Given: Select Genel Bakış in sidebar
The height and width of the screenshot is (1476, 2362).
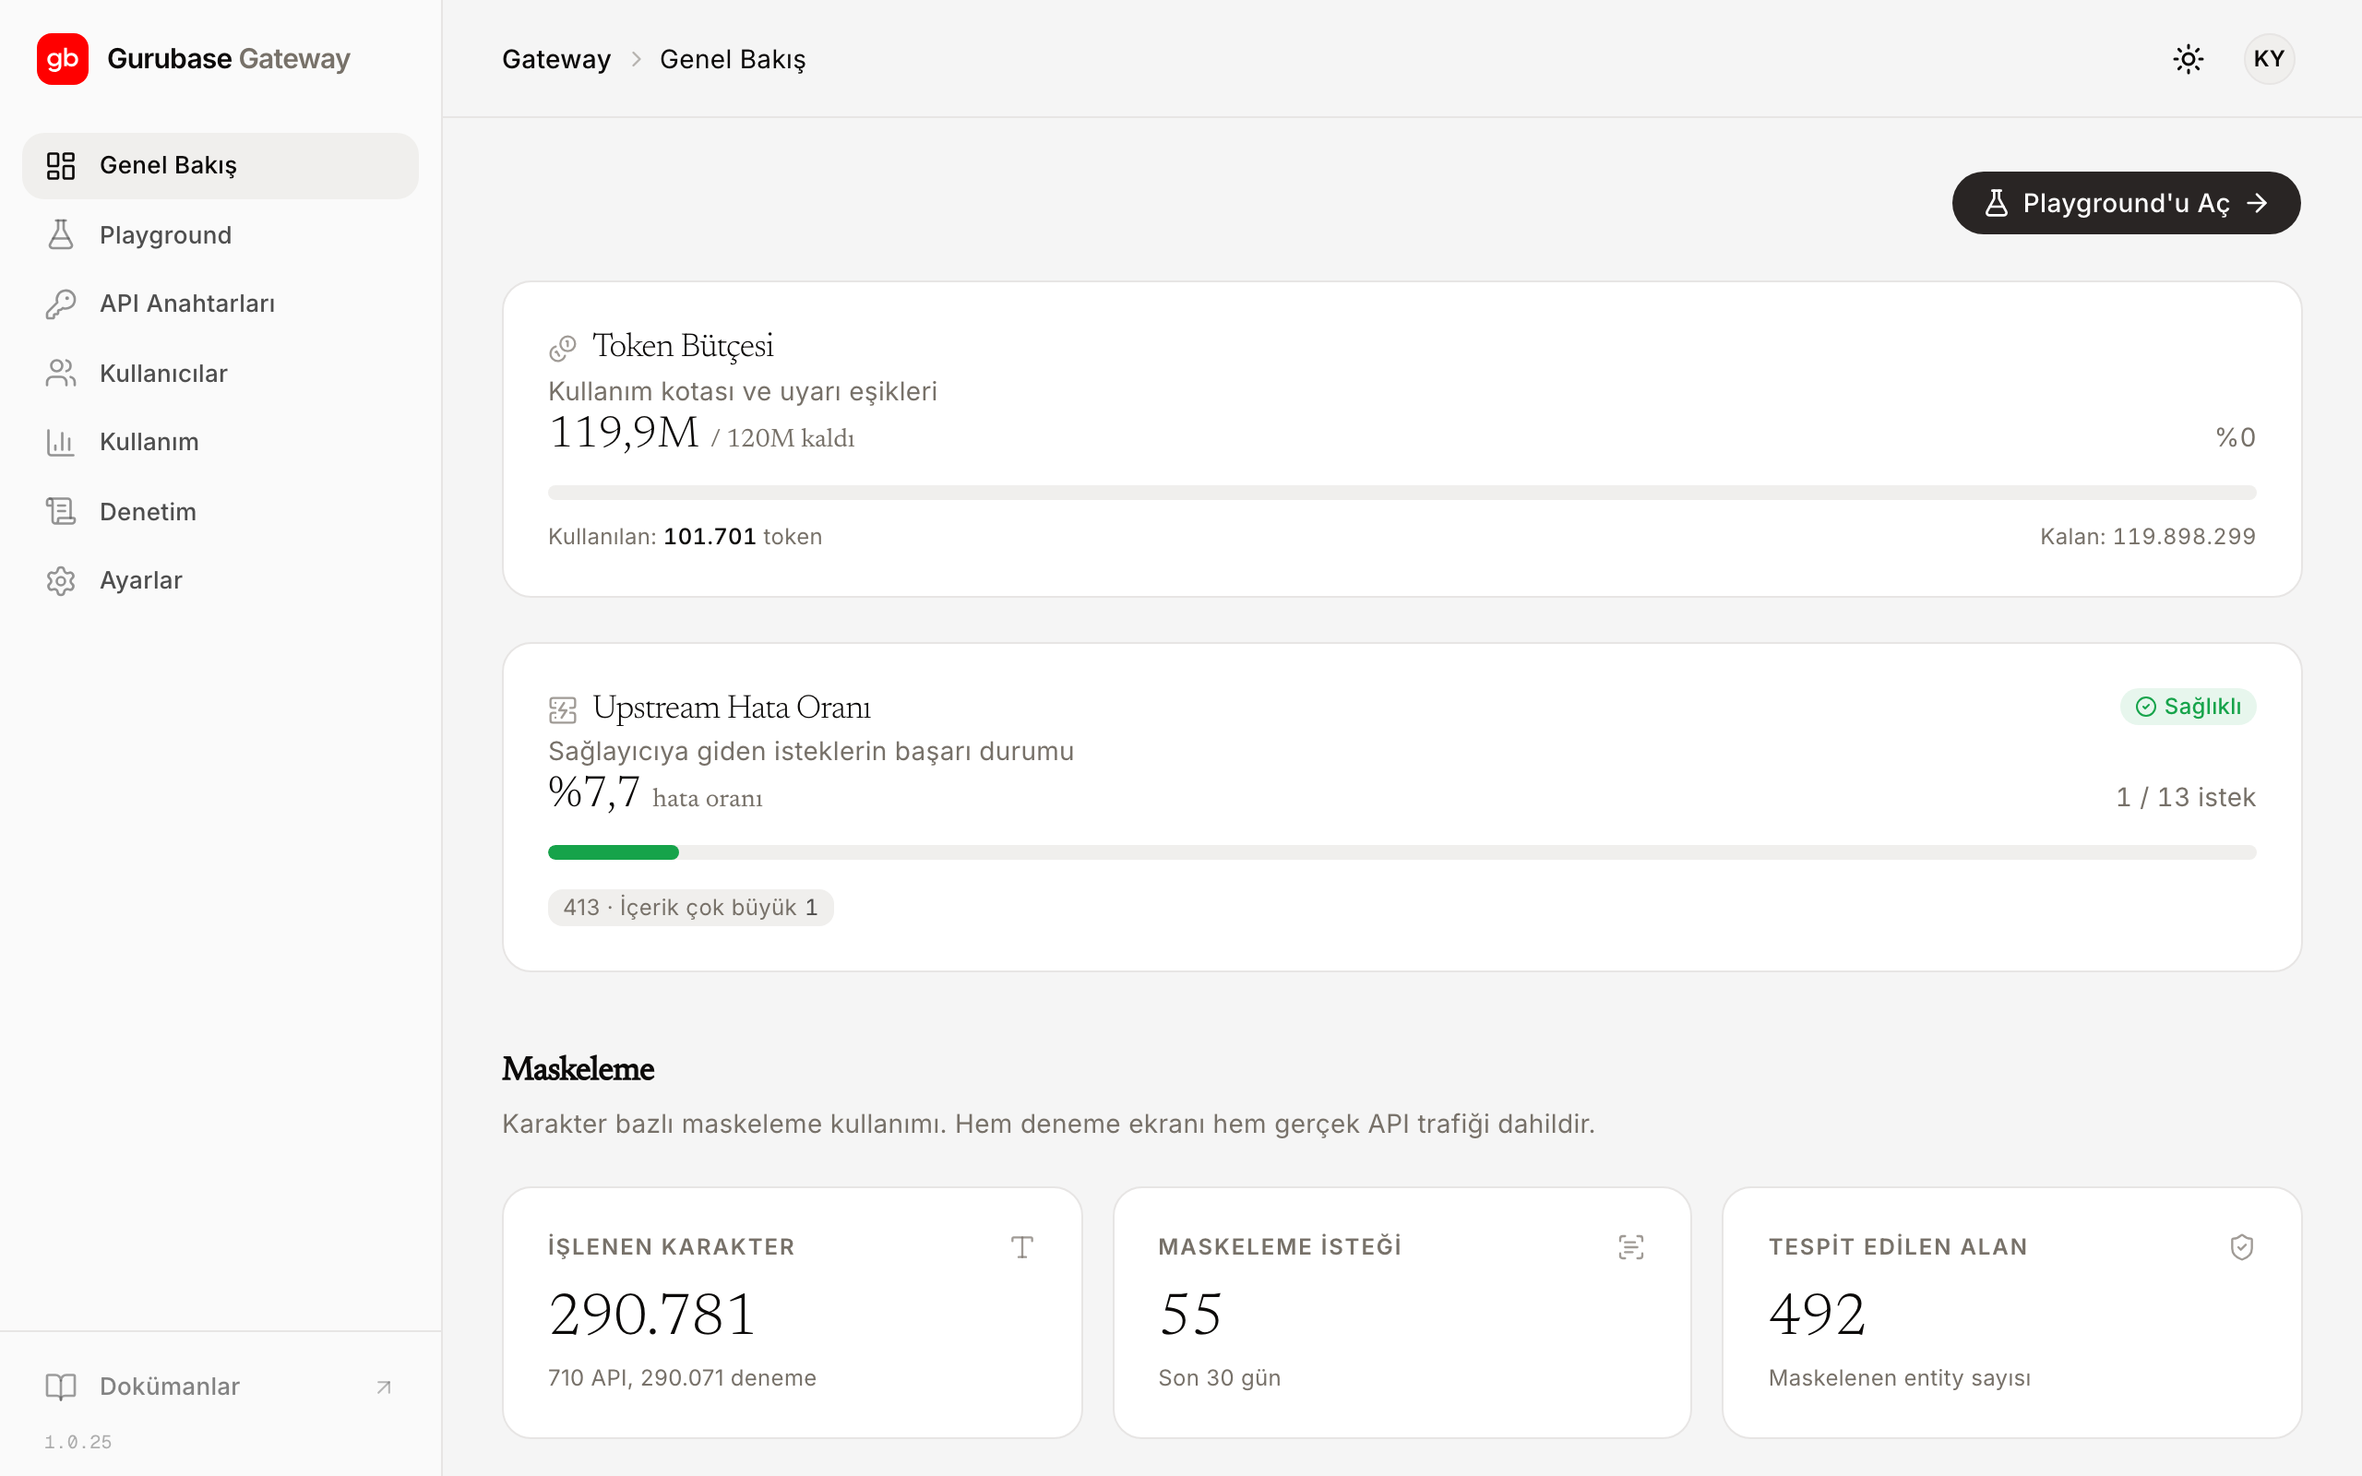Looking at the screenshot, I should tap(221, 166).
